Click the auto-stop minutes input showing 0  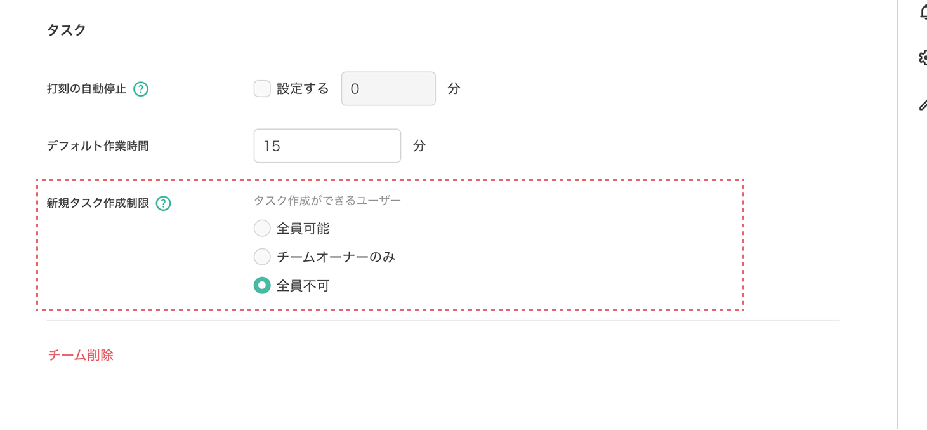pos(388,89)
